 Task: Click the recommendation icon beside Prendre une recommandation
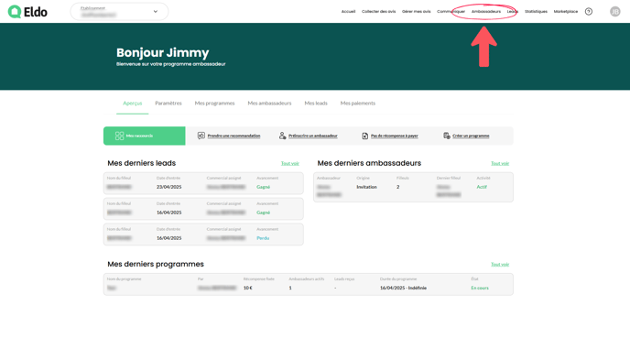pyautogui.click(x=201, y=136)
